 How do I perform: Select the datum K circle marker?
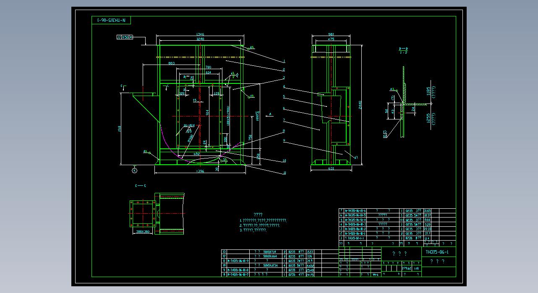[134, 170]
